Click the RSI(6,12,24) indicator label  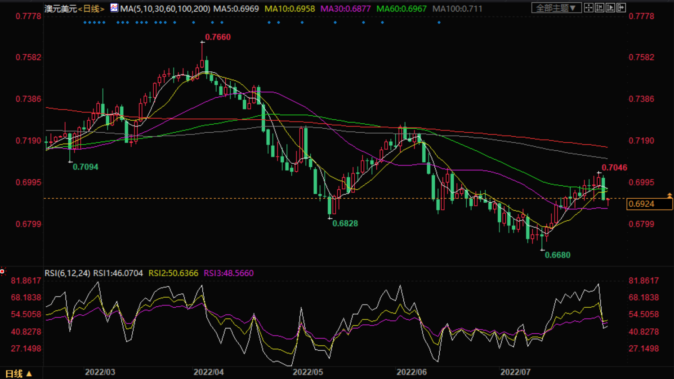67,273
